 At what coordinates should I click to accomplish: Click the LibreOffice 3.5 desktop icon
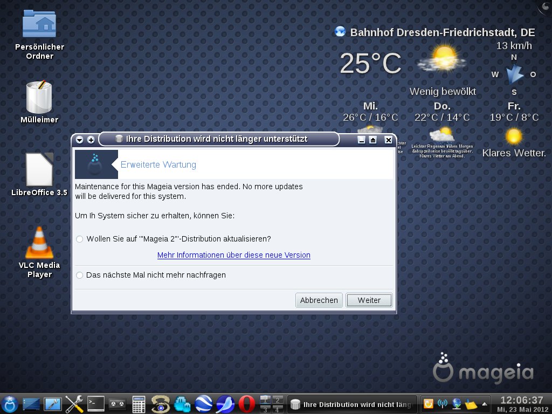[x=39, y=175]
